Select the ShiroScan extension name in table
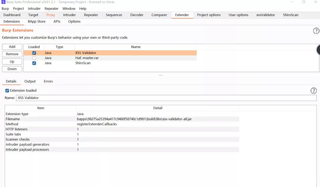Viewport: 320px width, 187px height. pyautogui.click(x=83, y=63)
